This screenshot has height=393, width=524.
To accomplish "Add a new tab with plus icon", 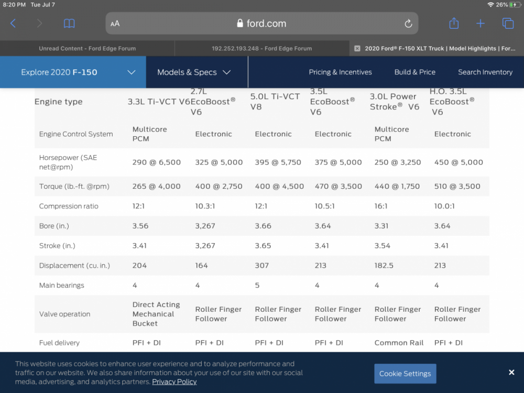I will (x=481, y=24).
